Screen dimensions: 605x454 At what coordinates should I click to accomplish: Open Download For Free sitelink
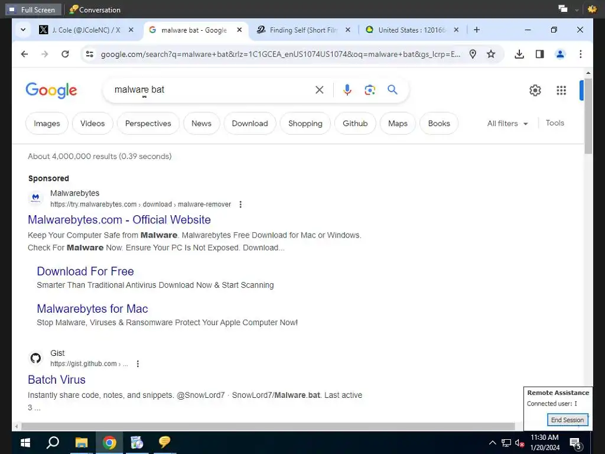pyautogui.click(x=85, y=271)
